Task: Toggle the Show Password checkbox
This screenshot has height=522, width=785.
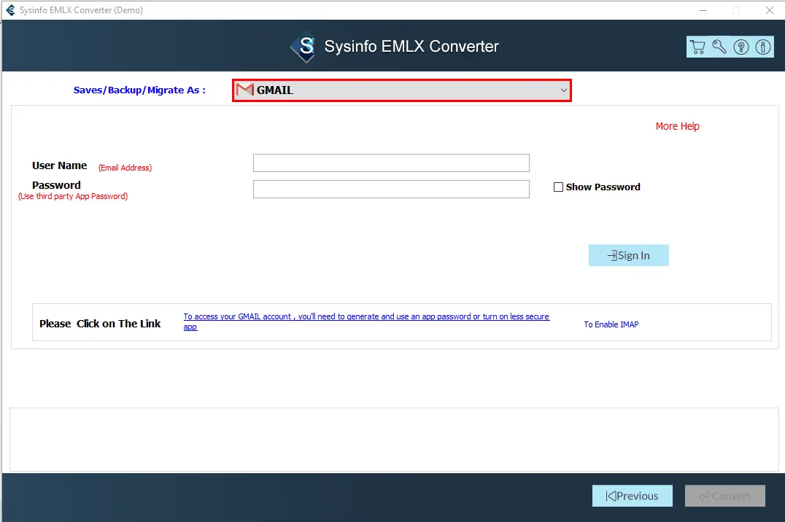Action: pyautogui.click(x=558, y=187)
